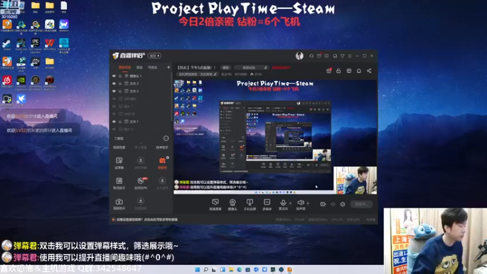Expand speaker options arrow
Image resolution: width=487 pixels, height=274 pixels.
(x=308, y=203)
